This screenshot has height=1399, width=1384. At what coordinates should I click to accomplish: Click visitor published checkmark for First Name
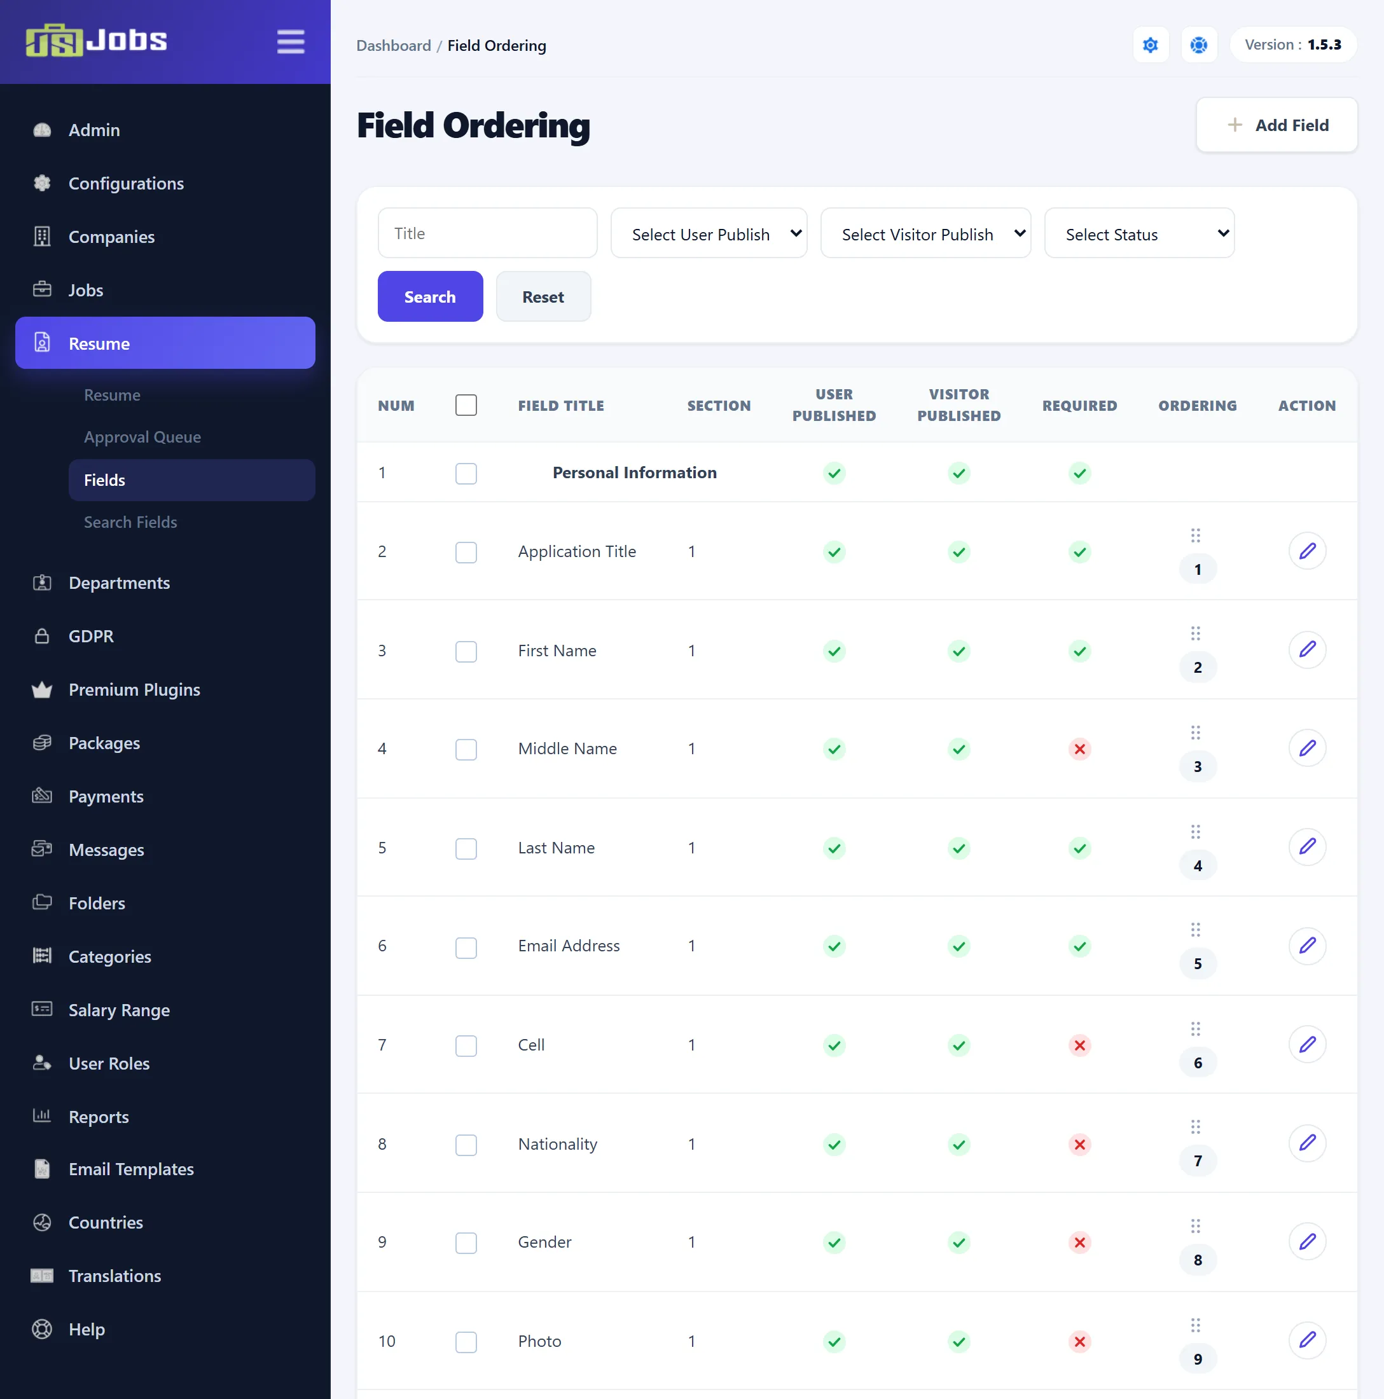pyautogui.click(x=959, y=651)
